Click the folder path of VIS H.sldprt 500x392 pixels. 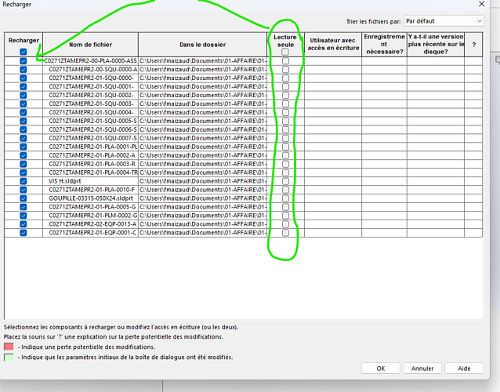203,181
